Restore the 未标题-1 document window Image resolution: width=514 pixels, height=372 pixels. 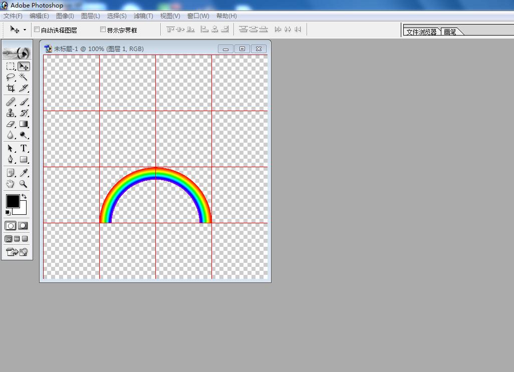coord(242,49)
